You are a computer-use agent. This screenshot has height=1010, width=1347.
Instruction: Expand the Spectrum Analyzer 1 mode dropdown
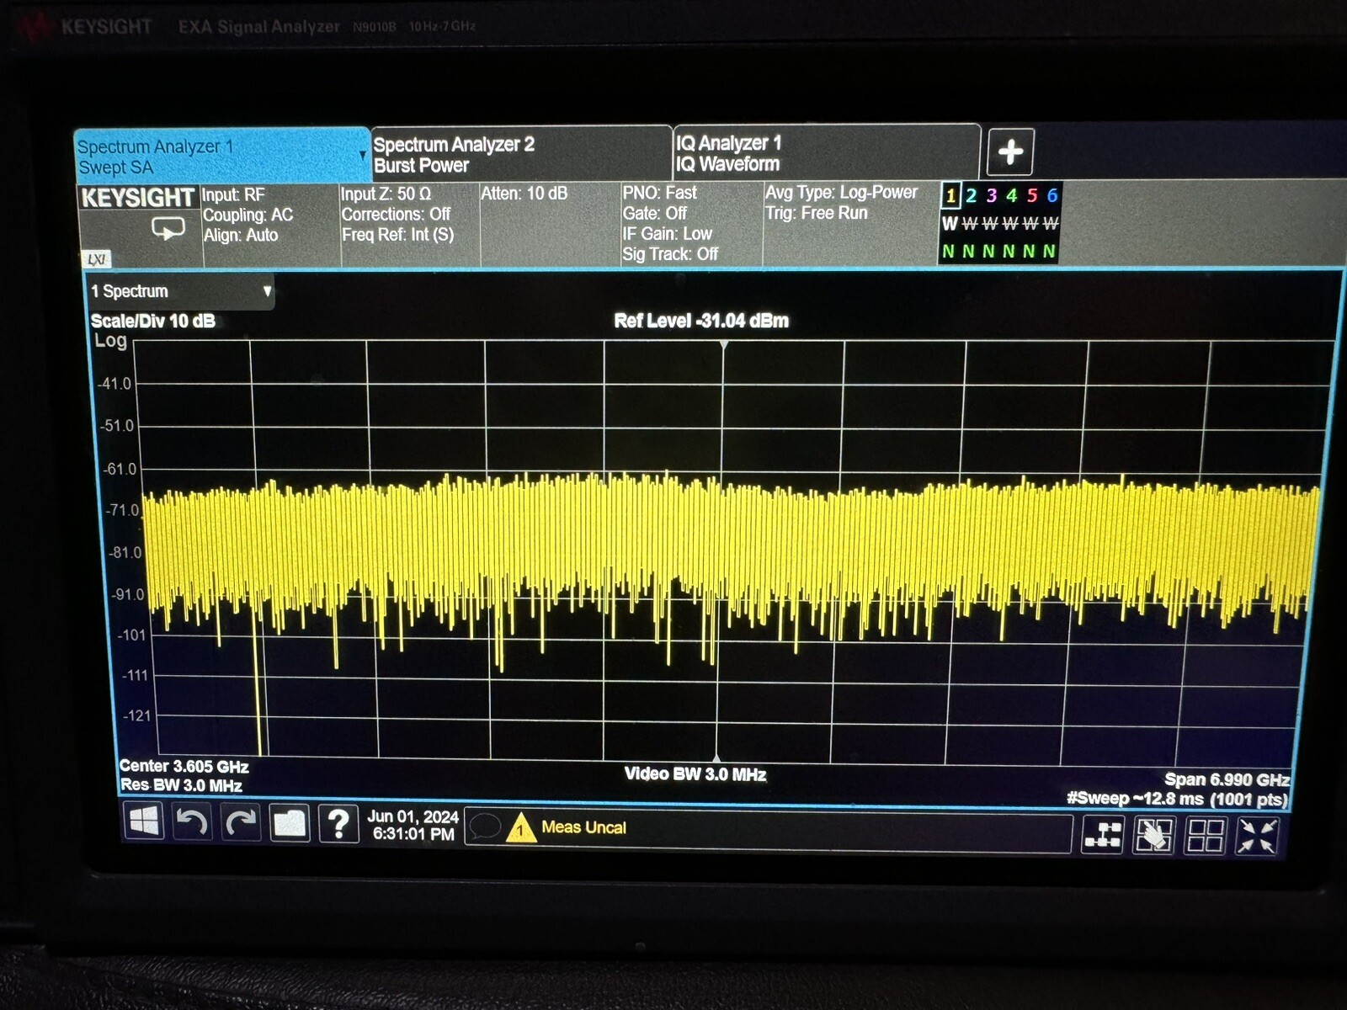click(x=364, y=155)
